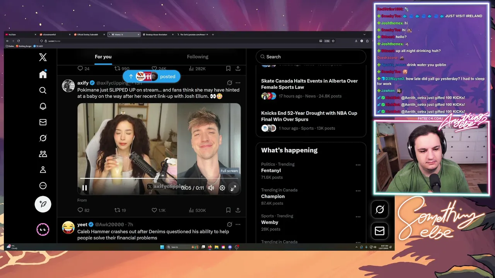The height and width of the screenshot is (278, 495).
Task: Open a new browser tab with plus
Action: (213, 34)
